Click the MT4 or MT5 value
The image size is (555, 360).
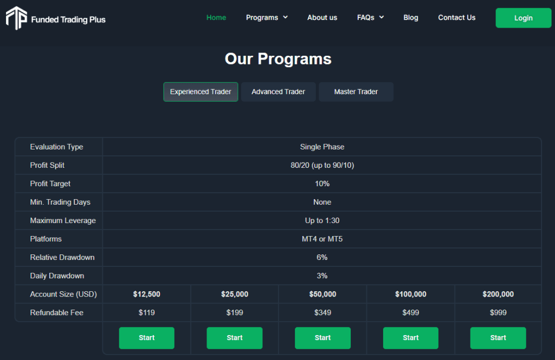click(x=322, y=239)
